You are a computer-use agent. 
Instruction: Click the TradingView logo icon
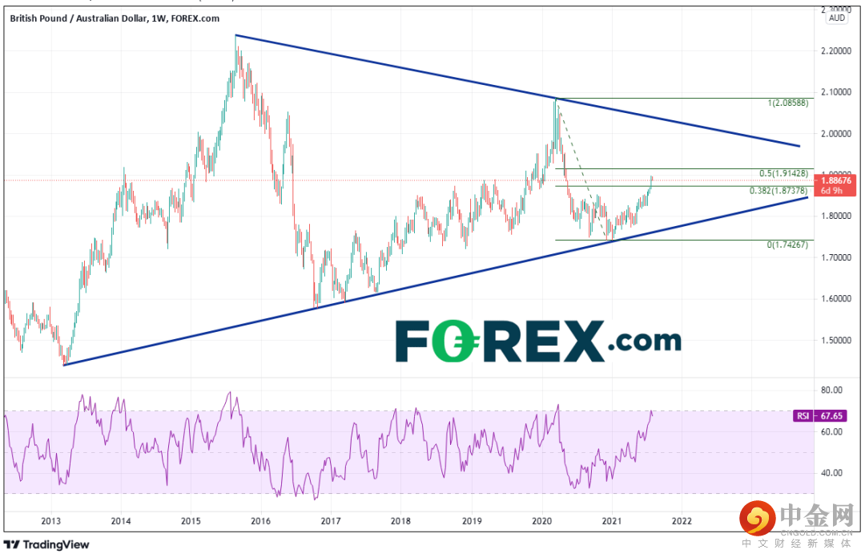(11, 544)
